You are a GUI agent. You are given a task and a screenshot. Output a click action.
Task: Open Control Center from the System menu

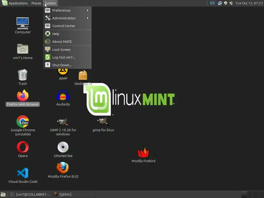coord(67,26)
